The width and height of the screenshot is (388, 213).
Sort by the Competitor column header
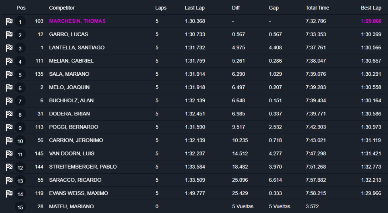coord(62,8)
